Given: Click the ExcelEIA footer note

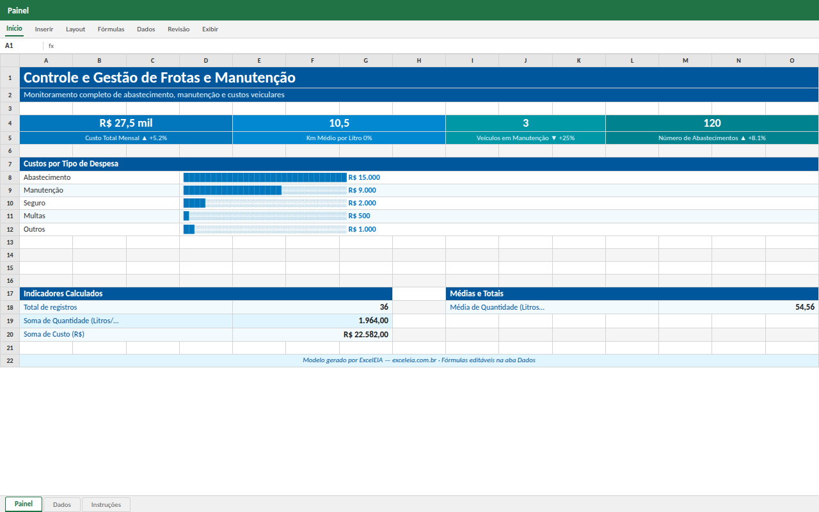Looking at the screenshot, I should click(419, 361).
